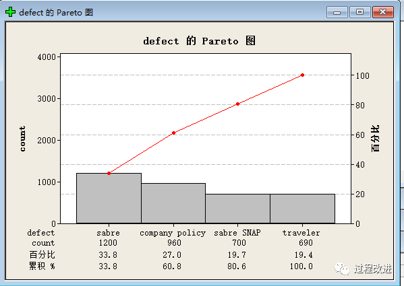
Task: Click the 4000 tick label on left axis
Action: click(47, 57)
